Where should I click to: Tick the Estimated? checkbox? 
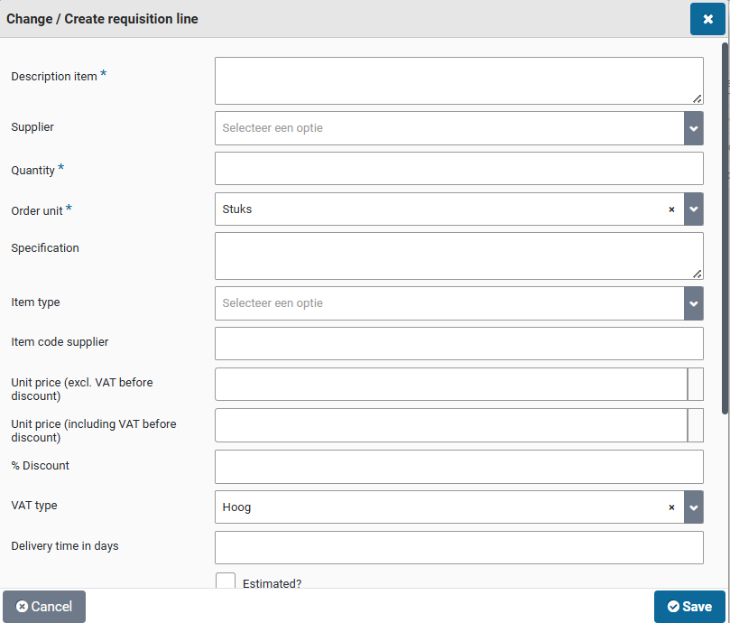coord(226,582)
